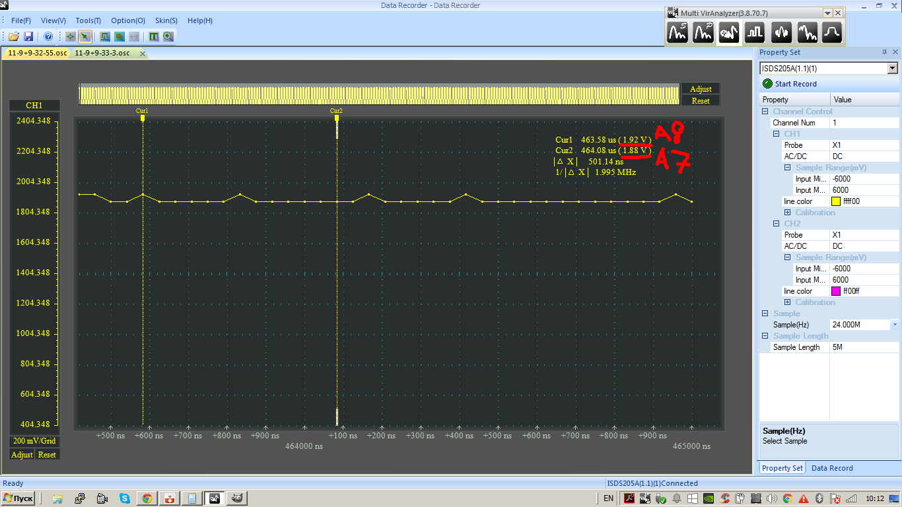Click the Open file folder icon

point(14,36)
